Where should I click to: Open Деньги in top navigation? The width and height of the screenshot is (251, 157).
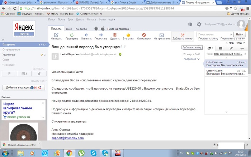(80, 19)
